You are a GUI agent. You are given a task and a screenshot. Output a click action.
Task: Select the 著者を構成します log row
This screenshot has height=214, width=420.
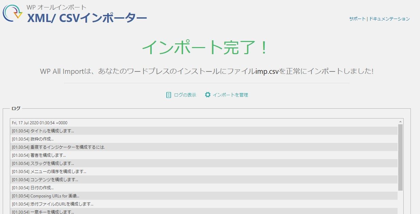pos(204,155)
